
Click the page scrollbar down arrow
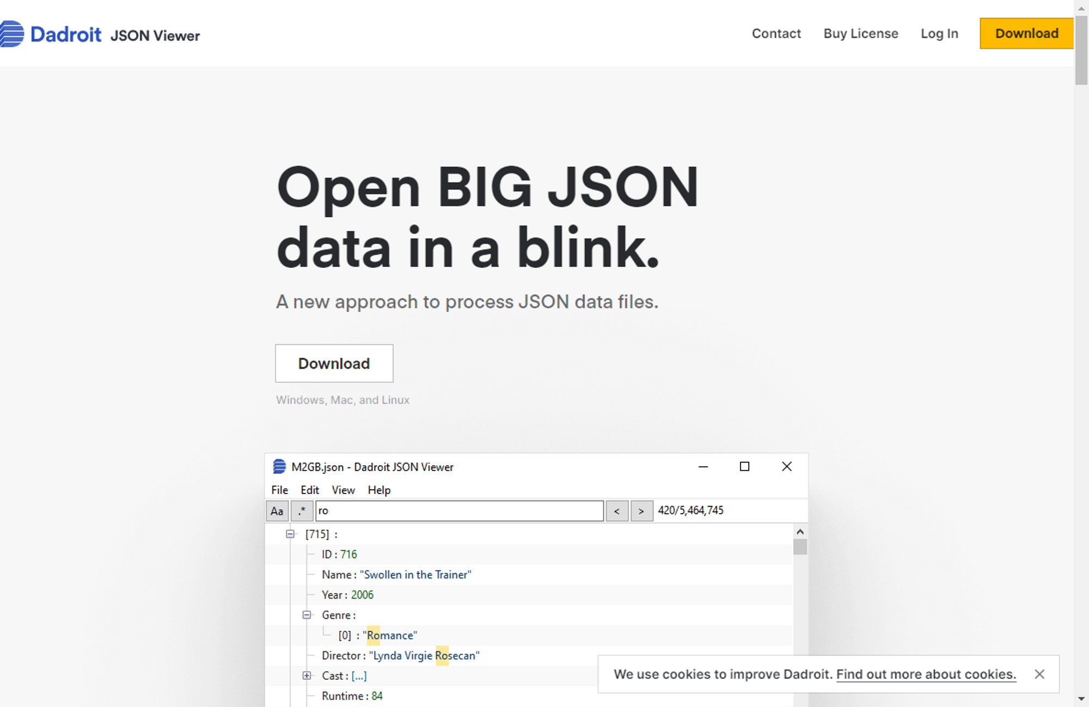tap(1081, 699)
